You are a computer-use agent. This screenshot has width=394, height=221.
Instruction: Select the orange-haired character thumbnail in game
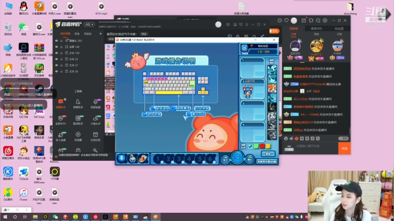272,89
